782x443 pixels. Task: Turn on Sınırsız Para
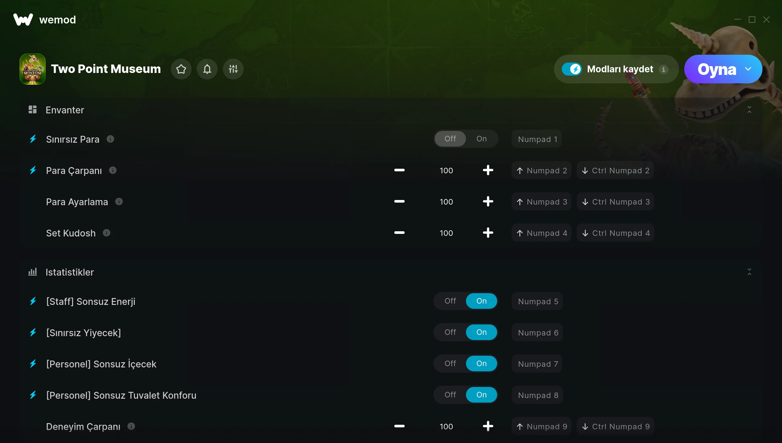(482, 139)
